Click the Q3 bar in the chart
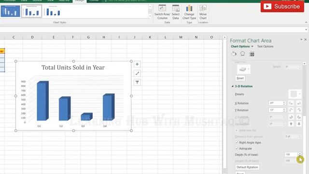 coord(86,116)
